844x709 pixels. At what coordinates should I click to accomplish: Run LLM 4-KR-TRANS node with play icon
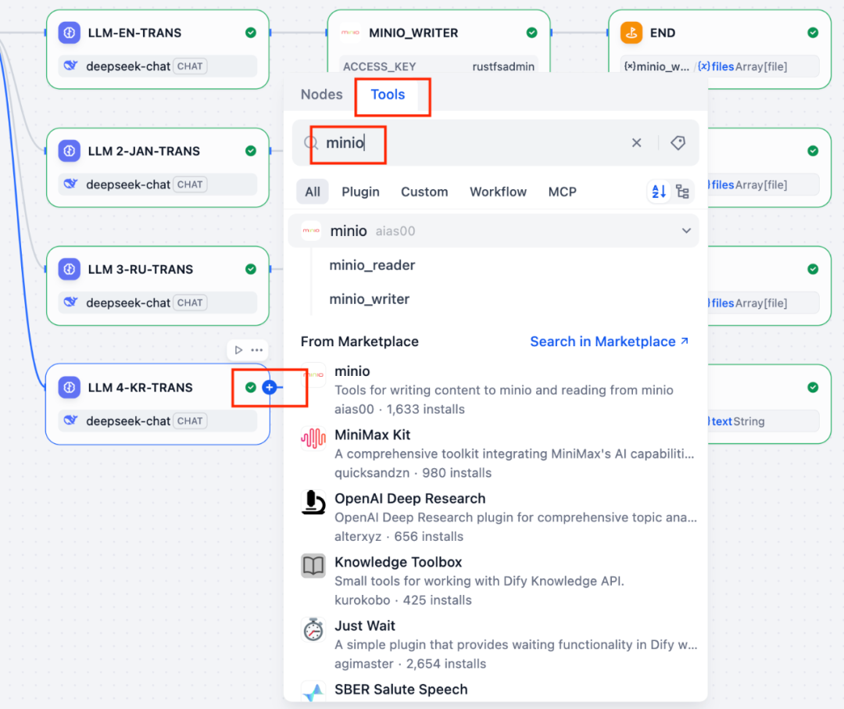coord(238,350)
